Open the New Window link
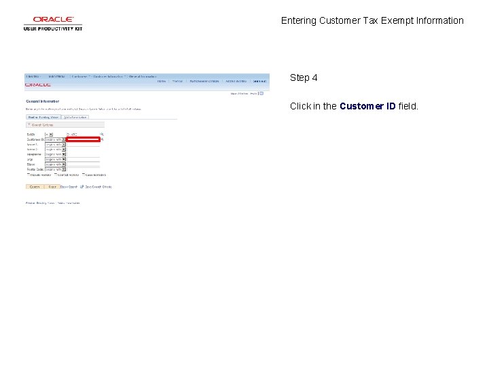Screen dimensions: 489x367 pyautogui.click(x=239, y=94)
